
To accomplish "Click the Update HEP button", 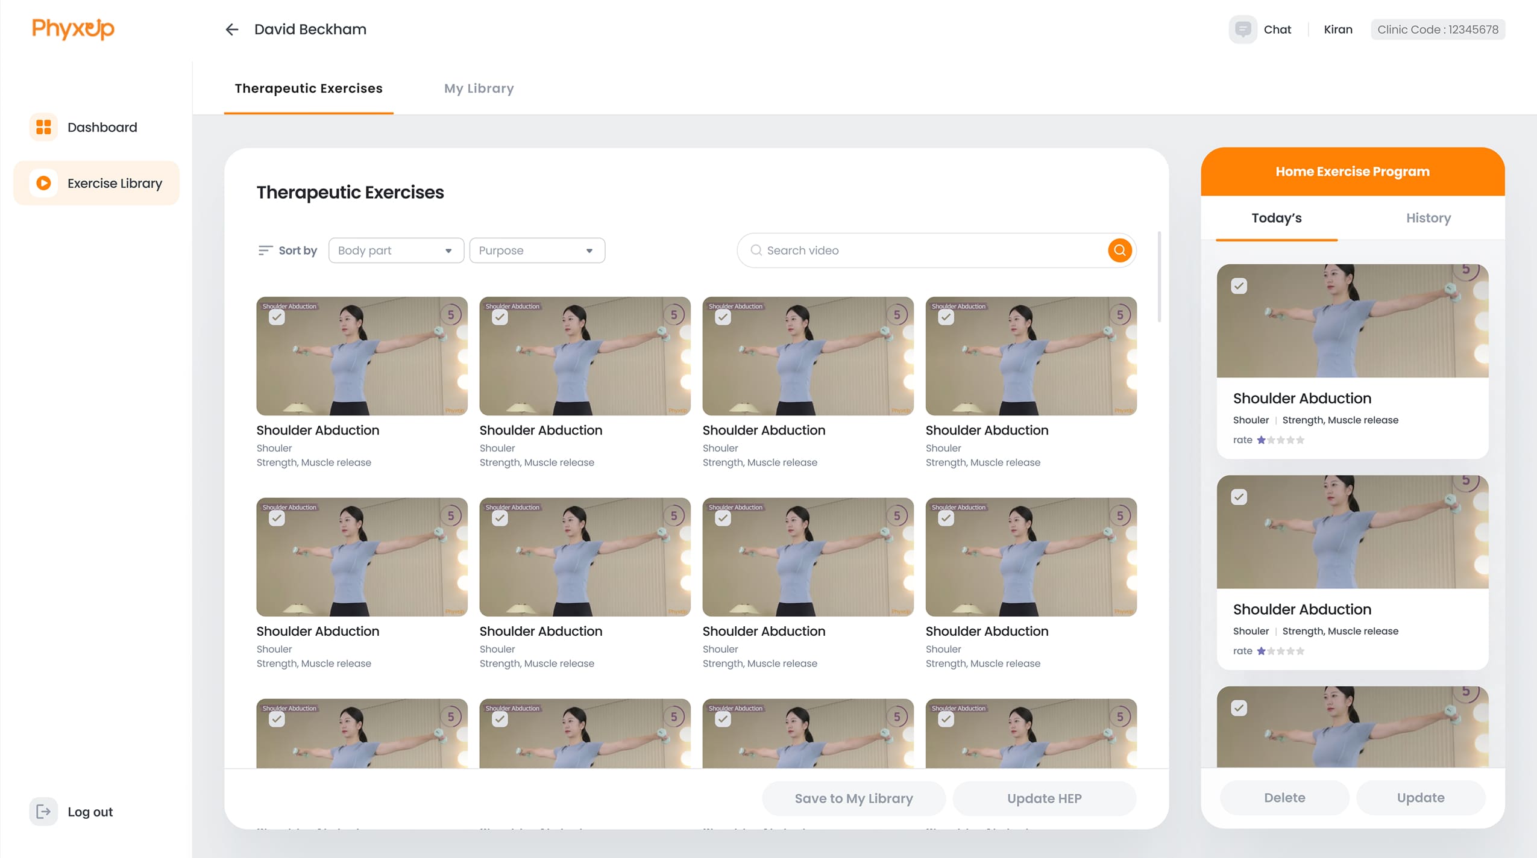I will [1045, 798].
